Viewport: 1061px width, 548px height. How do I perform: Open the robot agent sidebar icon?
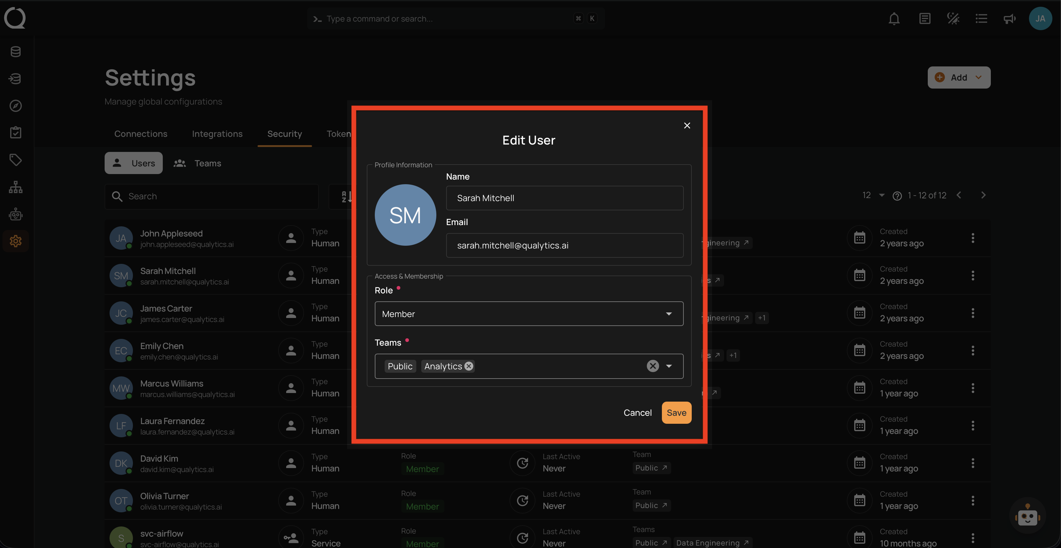tap(16, 214)
